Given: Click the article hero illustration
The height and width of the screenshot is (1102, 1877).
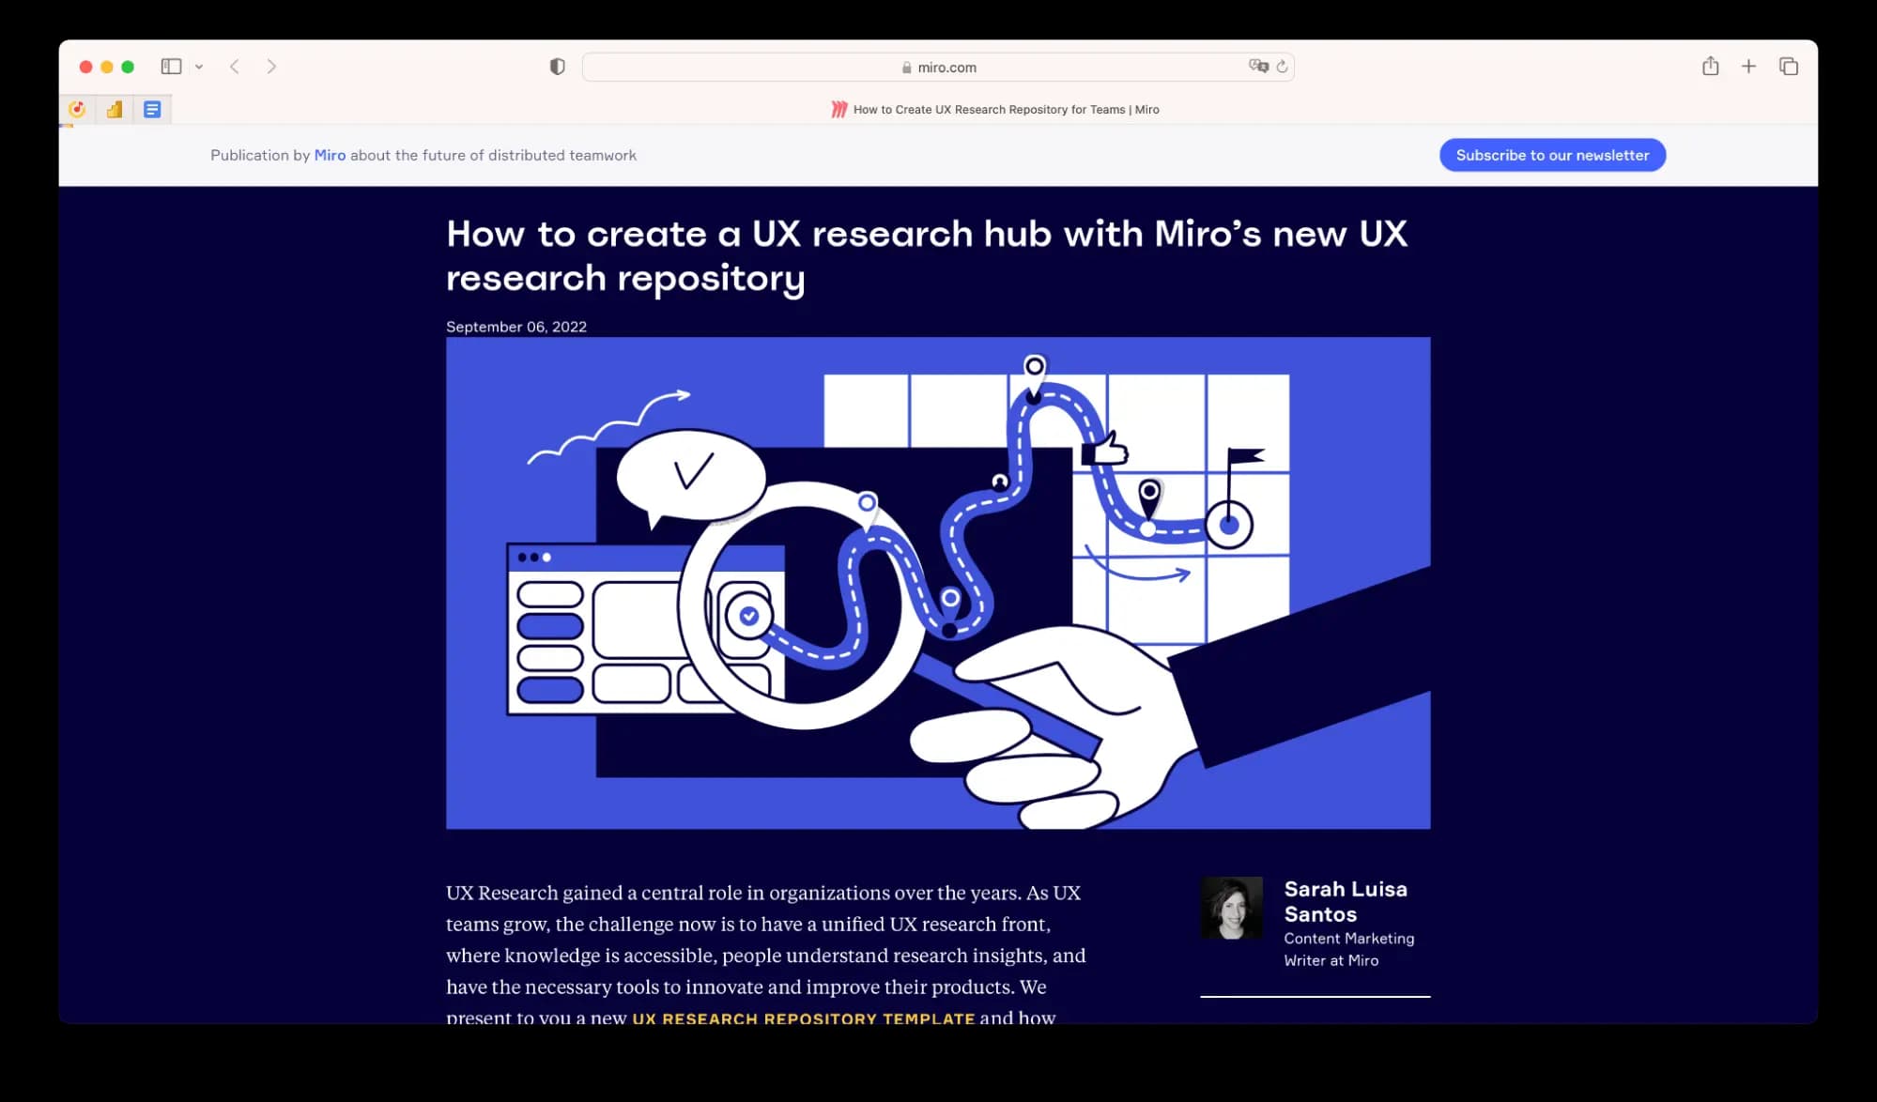Looking at the screenshot, I should click(937, 582).
